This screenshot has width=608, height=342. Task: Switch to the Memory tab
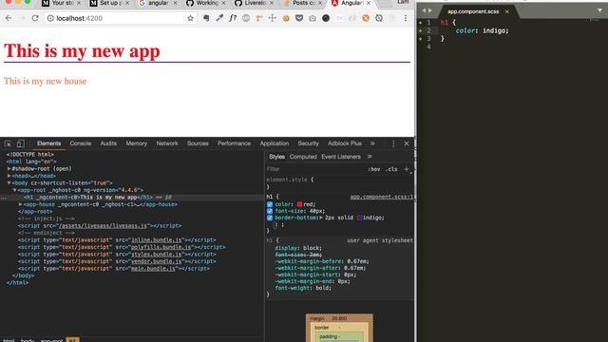pos(137,143)
